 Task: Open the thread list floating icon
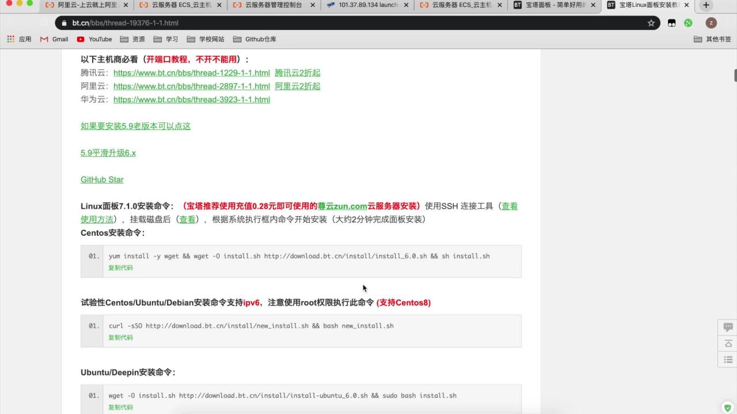(x=728, y=360)
